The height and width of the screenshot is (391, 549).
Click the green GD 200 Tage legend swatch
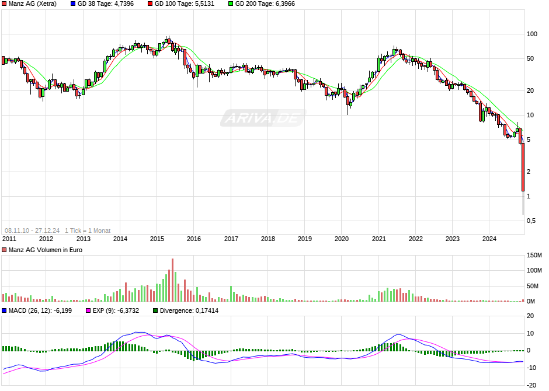[230, 4]
